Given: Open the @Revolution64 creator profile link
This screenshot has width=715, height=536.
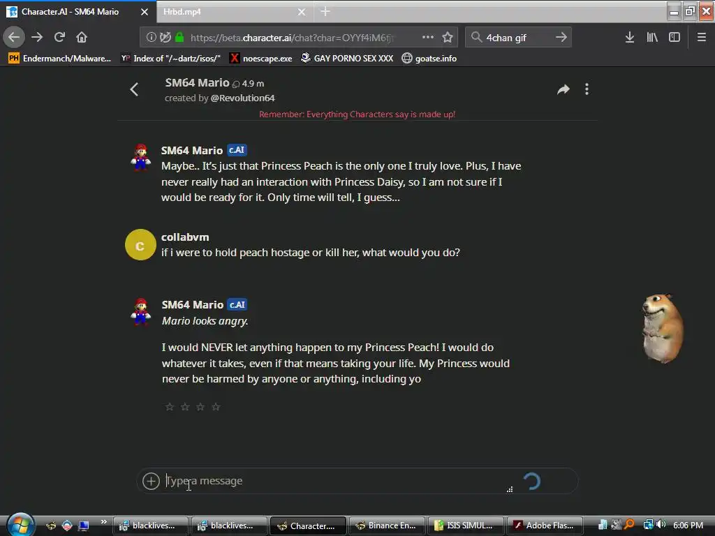Looking at the screenshot, I should click(x=242, y=98).
